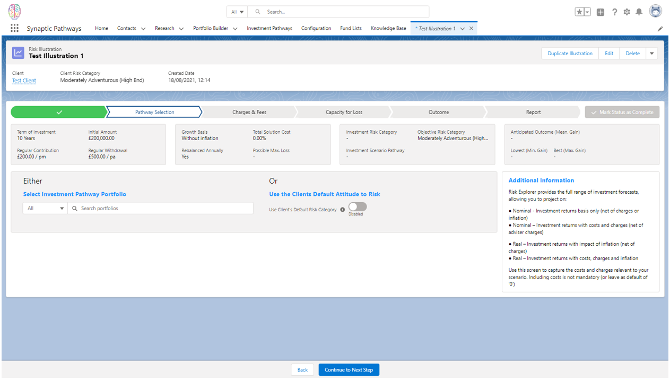Click Moderately Adventurous (High End) client risk category
This screenshot has height=380, width=670.
pyautogui.click(x=102, y=81)
